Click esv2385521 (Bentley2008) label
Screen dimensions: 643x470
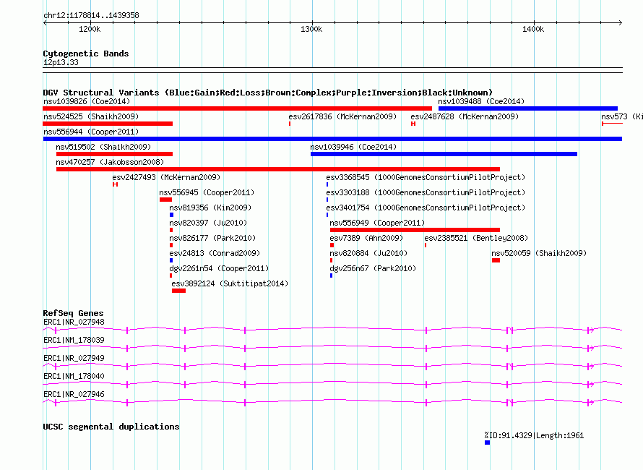coord(476,238)
